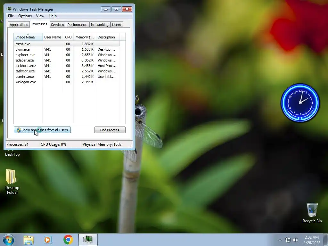Minimize the Task Manager window
Viewport: 328px width, 246px height.
[106, 9]
